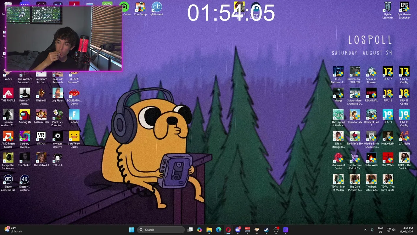The width and height of the screenshot is (417, 235).
Task: Open the Blair Witch desktop icon
Action: 388,160
